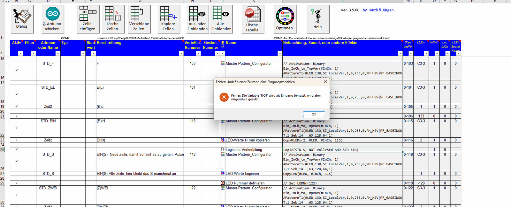Expand the Name column filter dropdown

pos(280,53)
